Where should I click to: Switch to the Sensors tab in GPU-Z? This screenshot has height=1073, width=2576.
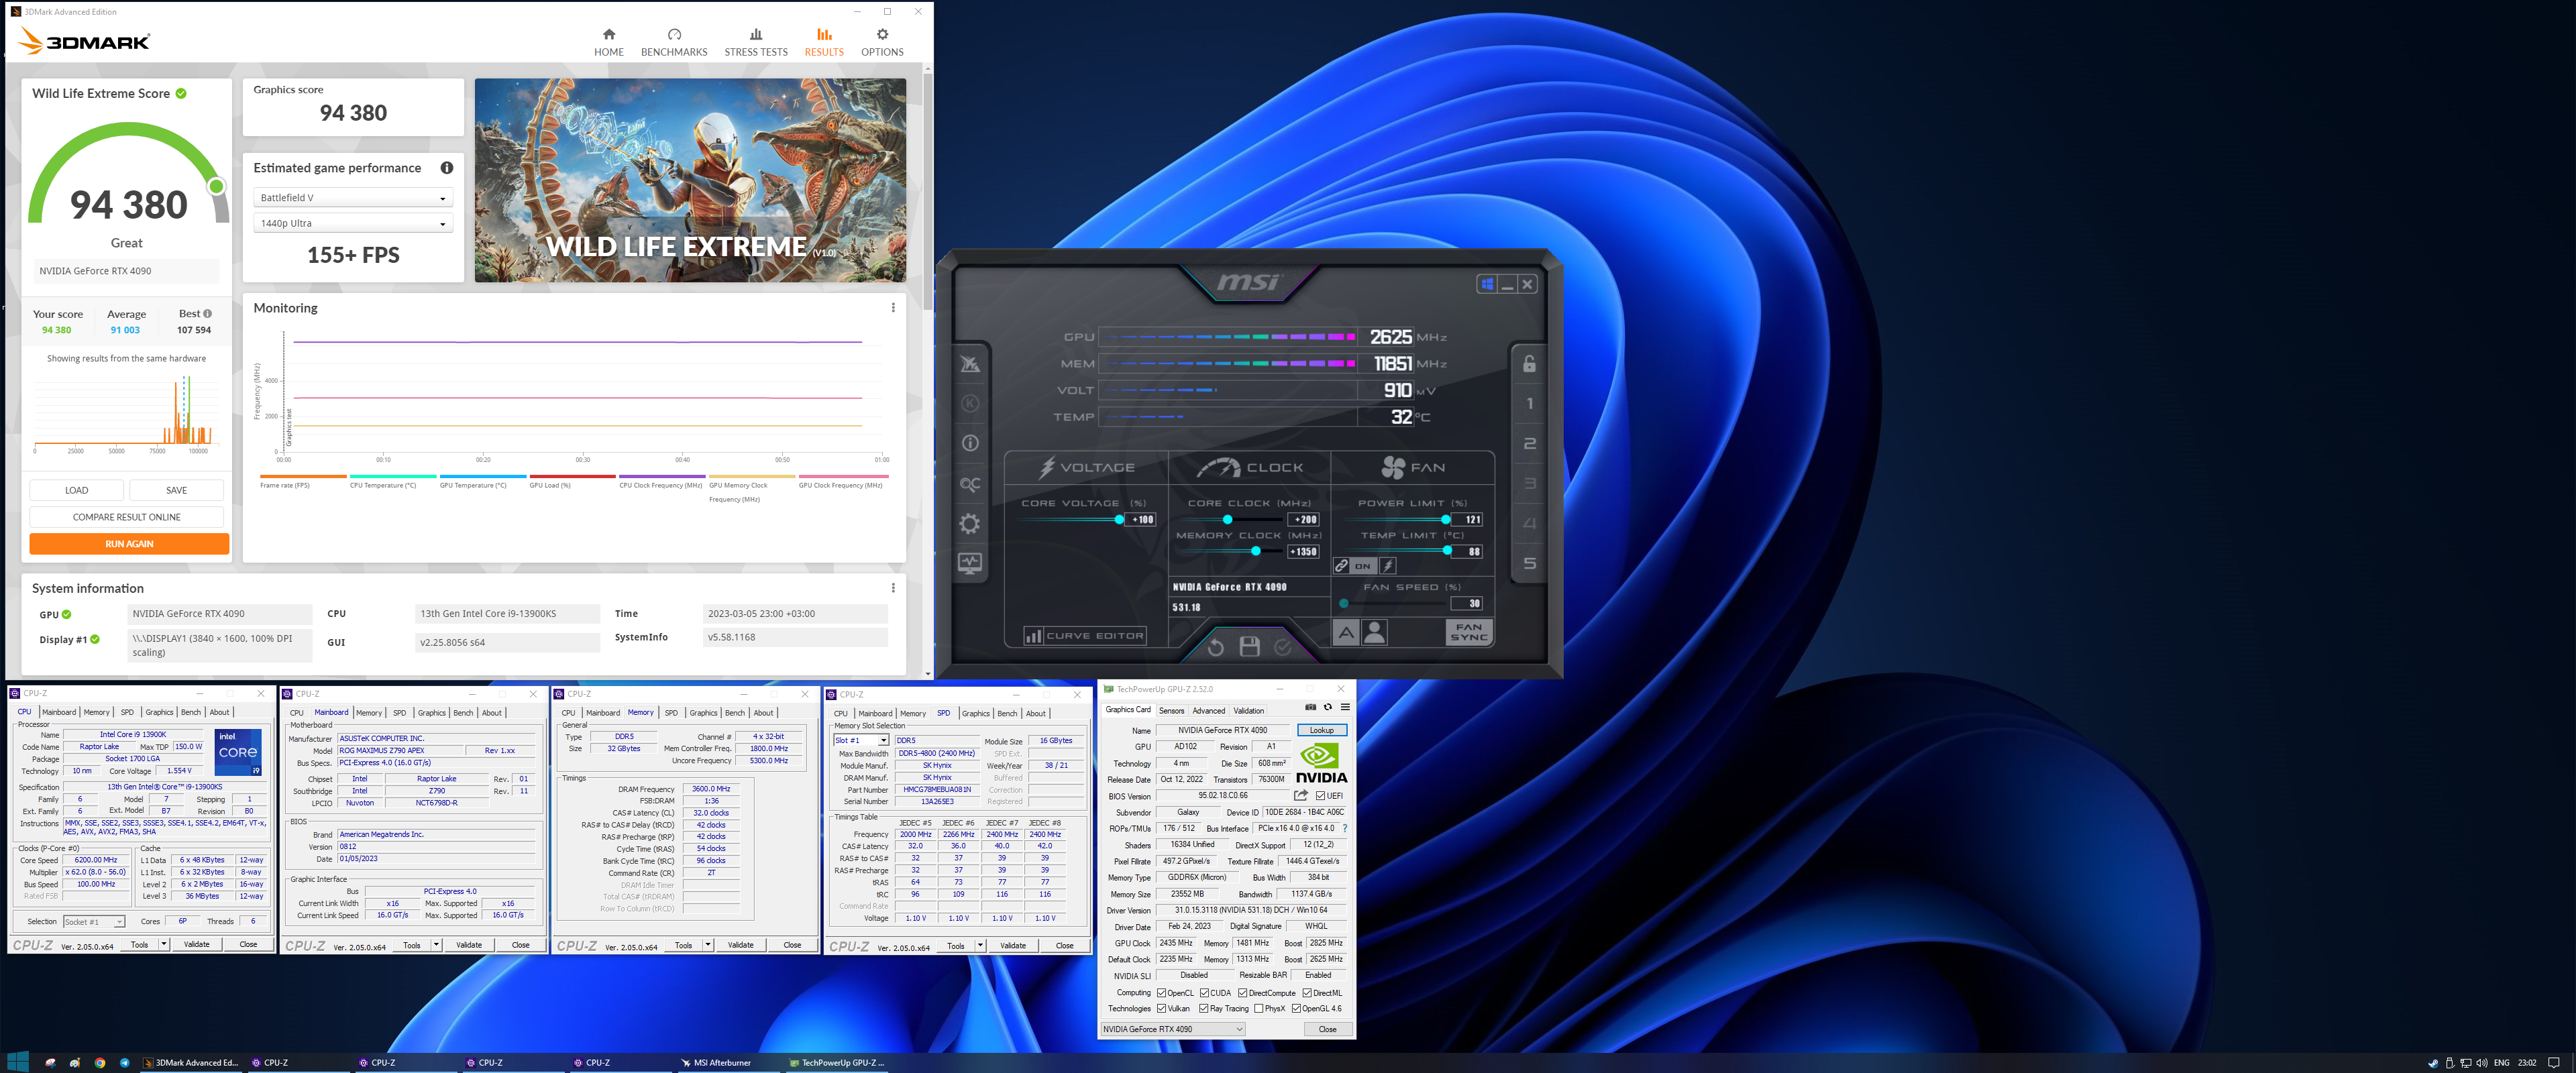(1171, 711)
